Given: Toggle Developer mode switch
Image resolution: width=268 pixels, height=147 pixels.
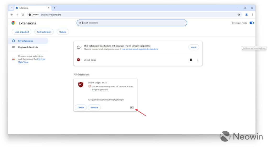Looking at the screenshot, I should click(252, 23).
